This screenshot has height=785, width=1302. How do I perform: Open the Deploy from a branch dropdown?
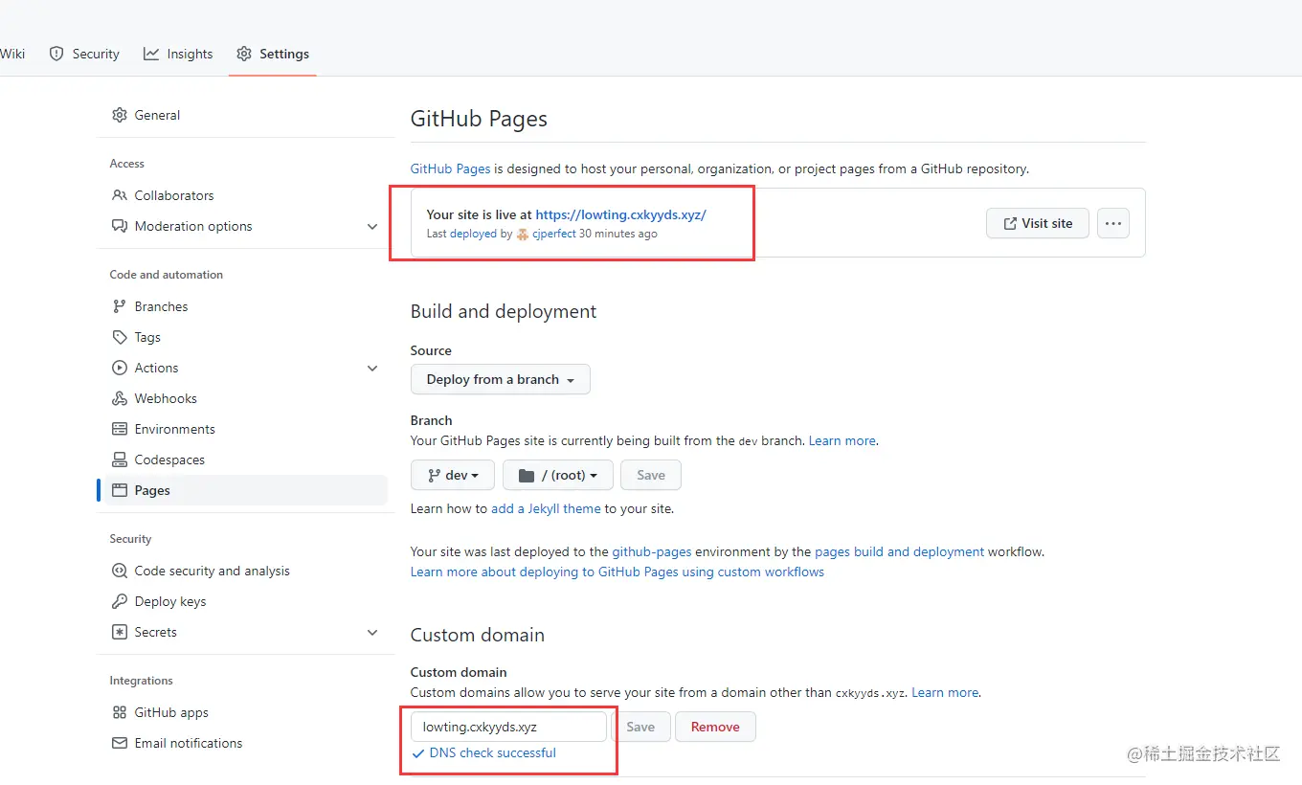(x=501, y=379)
